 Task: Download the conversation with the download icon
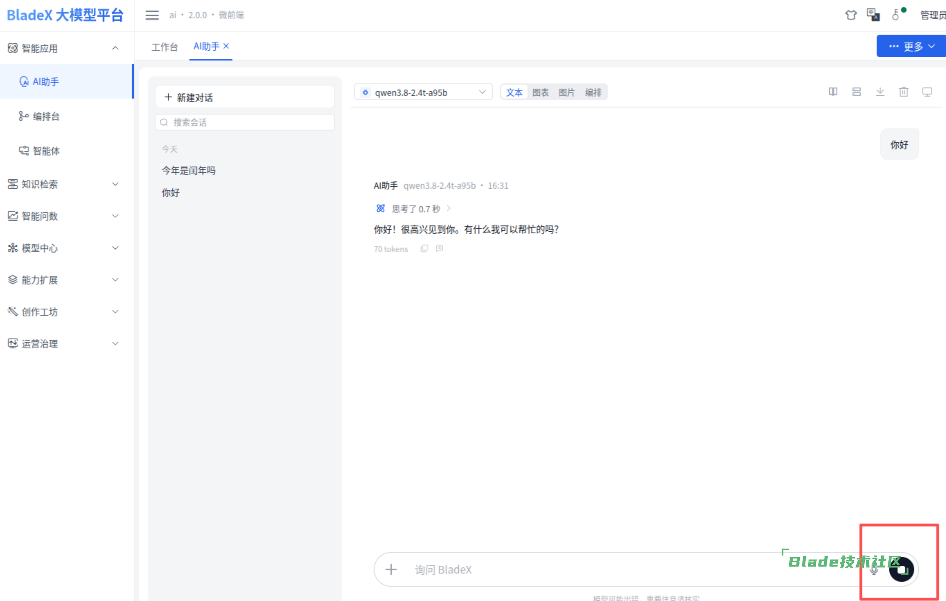pyautogui.click(x=880, y=92)
